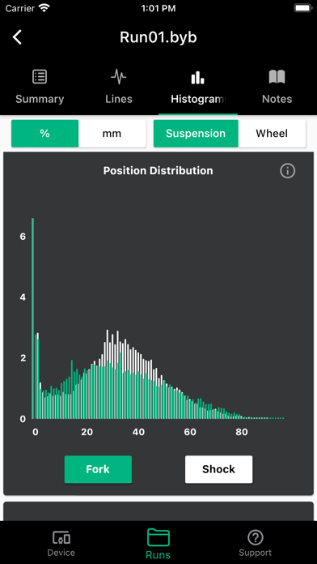Tap the Histograms bar chart icon
Image resolution: width=317 pixels, height=564 pixels.
click(x=198, y=77)
